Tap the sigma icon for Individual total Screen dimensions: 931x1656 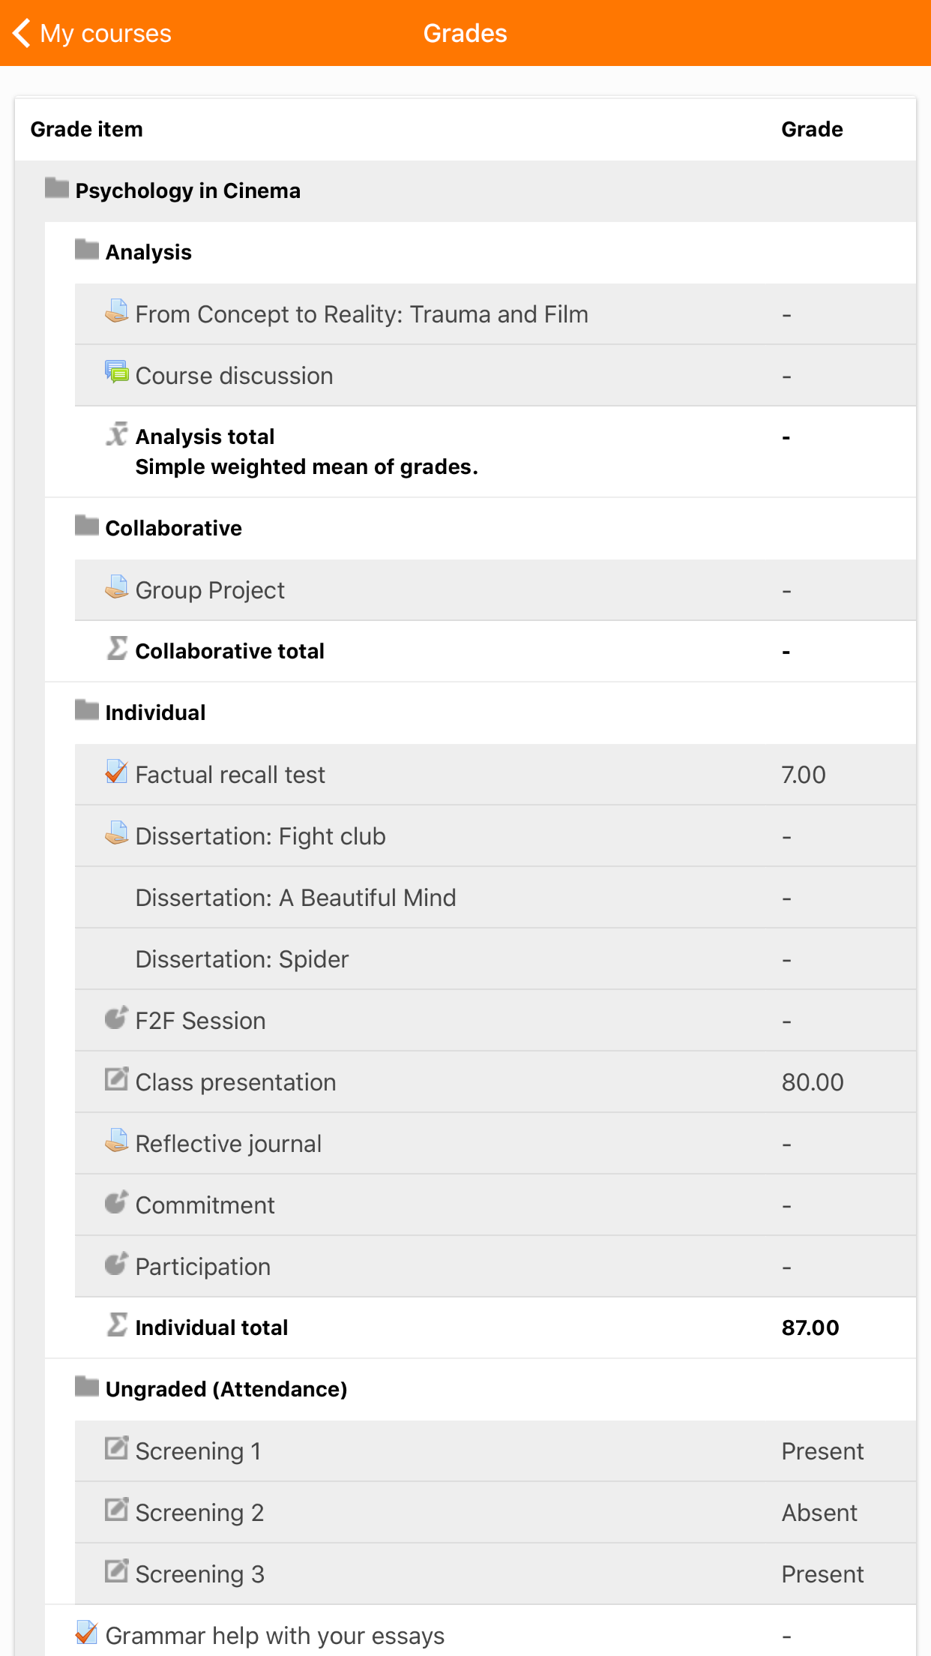116,1324
